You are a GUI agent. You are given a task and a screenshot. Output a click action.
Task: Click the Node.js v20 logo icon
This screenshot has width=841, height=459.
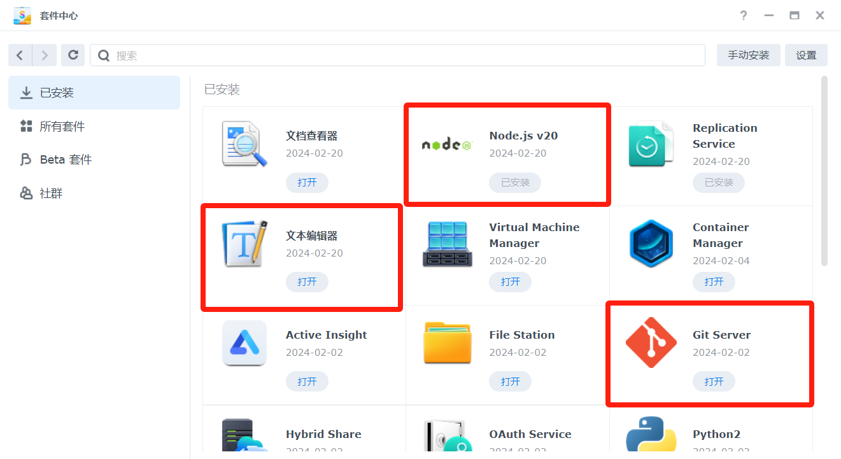tap(447, 145)
